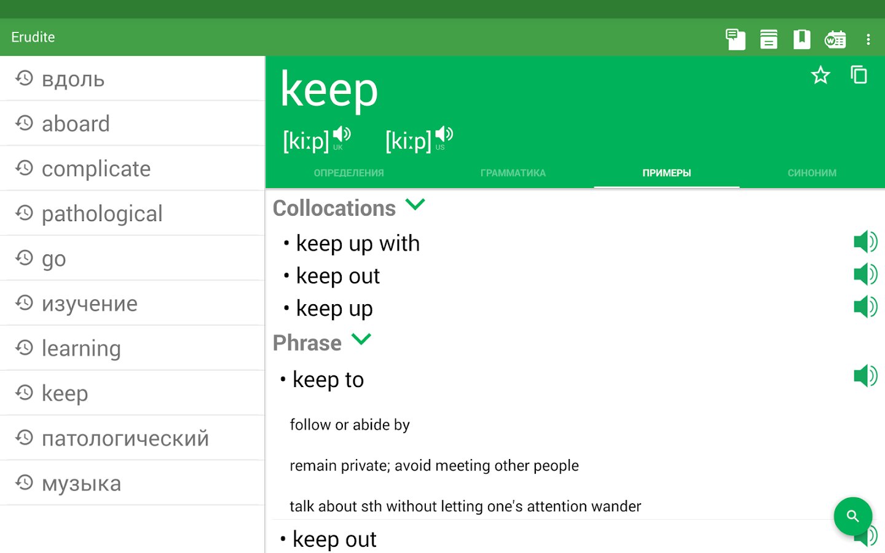This screenshot has height=553, width=885.
Task: Copy the word keep with copy icon
Action: coord(859,74)
